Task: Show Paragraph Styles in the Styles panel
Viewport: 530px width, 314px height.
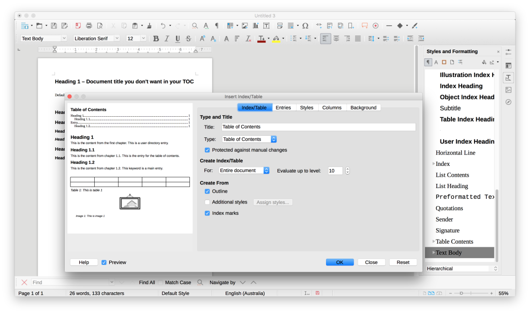Action: [x=429, y=62]
